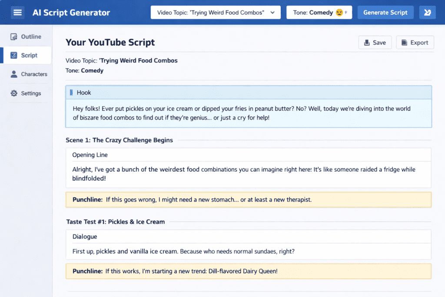Switch to the Outline tab
445x297 pixels.
click(31, 37)
